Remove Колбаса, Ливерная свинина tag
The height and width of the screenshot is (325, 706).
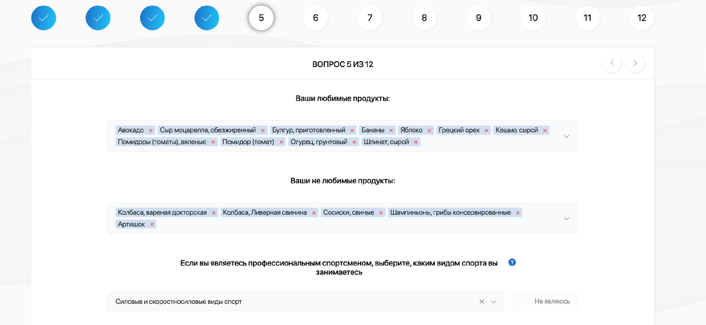point(314,213)
